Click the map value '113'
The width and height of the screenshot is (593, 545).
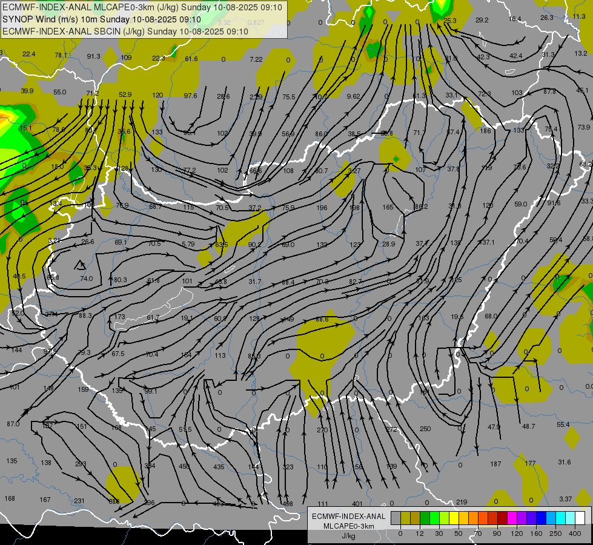[x=220, y=355]
